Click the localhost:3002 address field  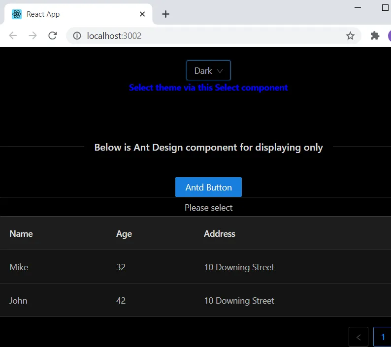point(197,36)
